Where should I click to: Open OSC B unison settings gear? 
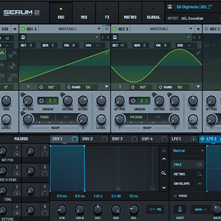133,101
